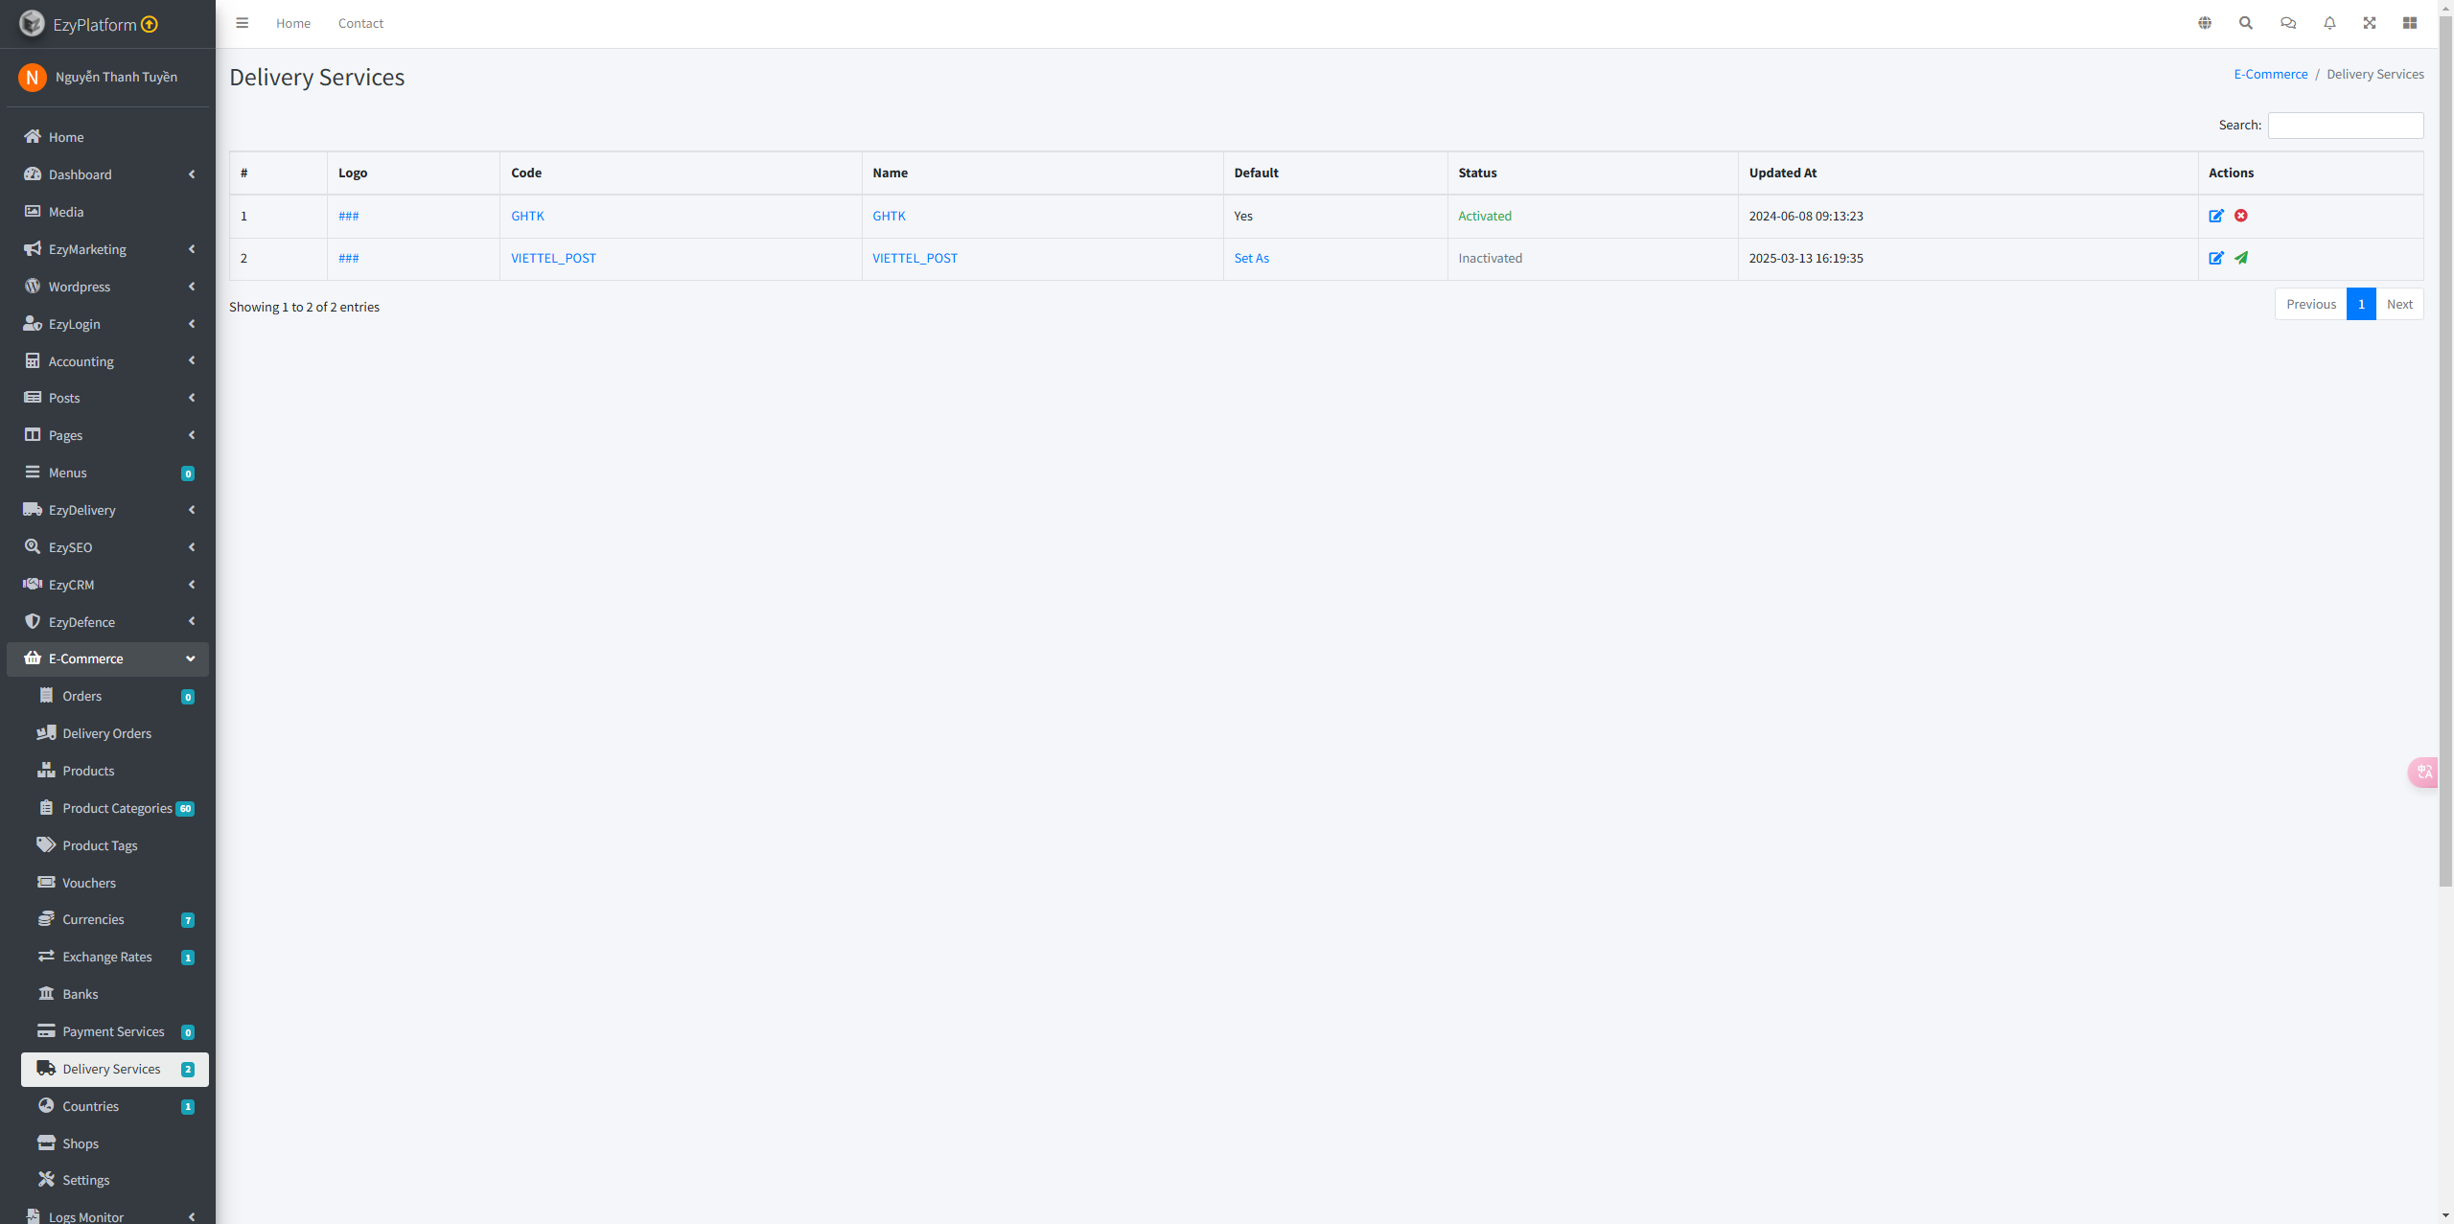Click the green activate icon for VIETTEL_POST

coord(2240,258)
